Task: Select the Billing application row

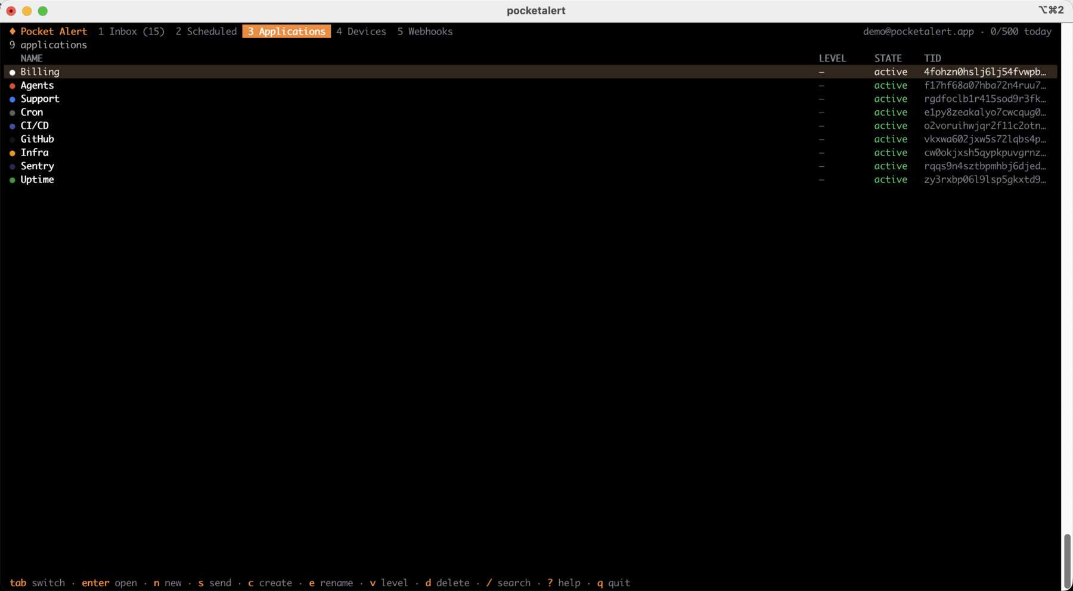Action: pyautogui.click(x=531, y=72)
